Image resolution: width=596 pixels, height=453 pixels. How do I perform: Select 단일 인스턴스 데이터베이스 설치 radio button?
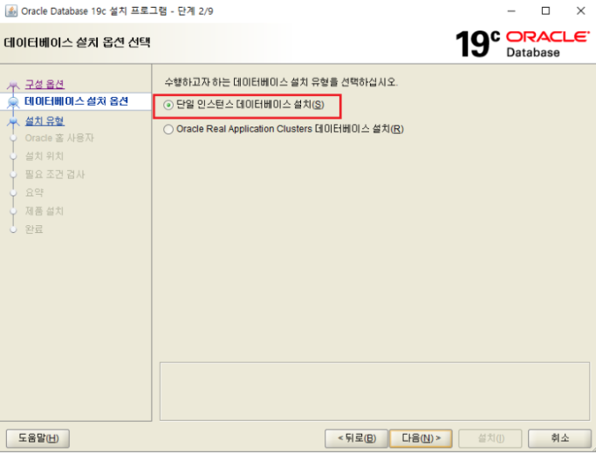168,105
